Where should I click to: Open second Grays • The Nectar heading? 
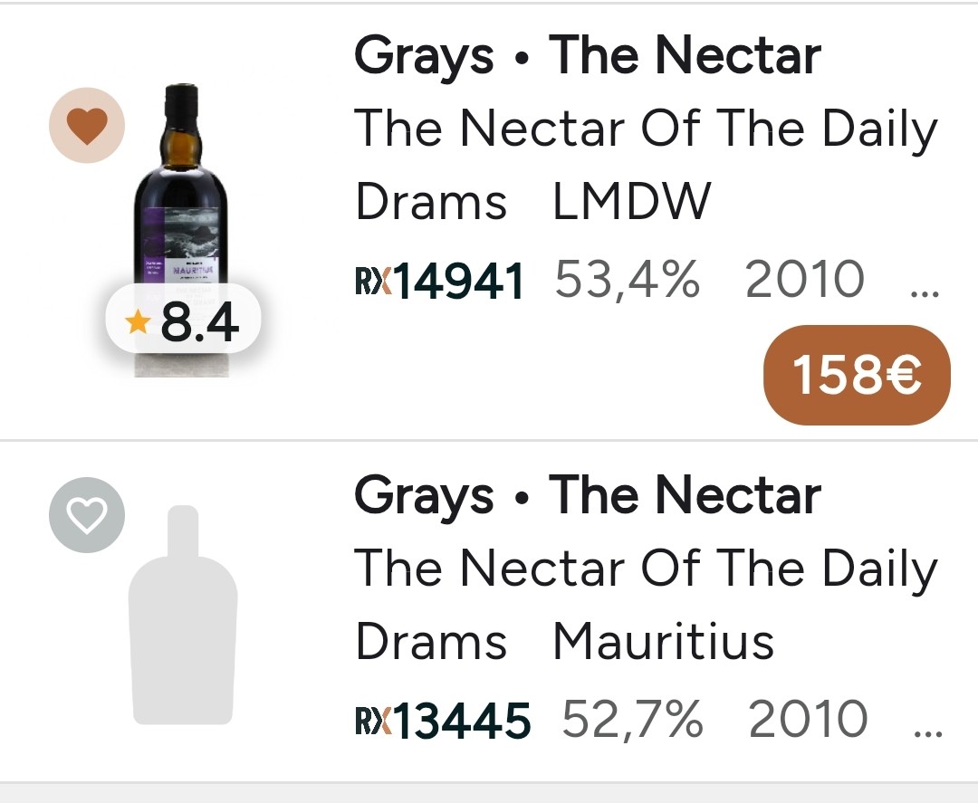(587, 495)
